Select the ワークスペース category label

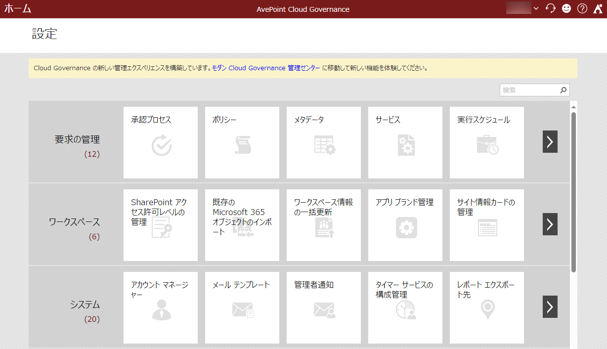coord(74,222)
